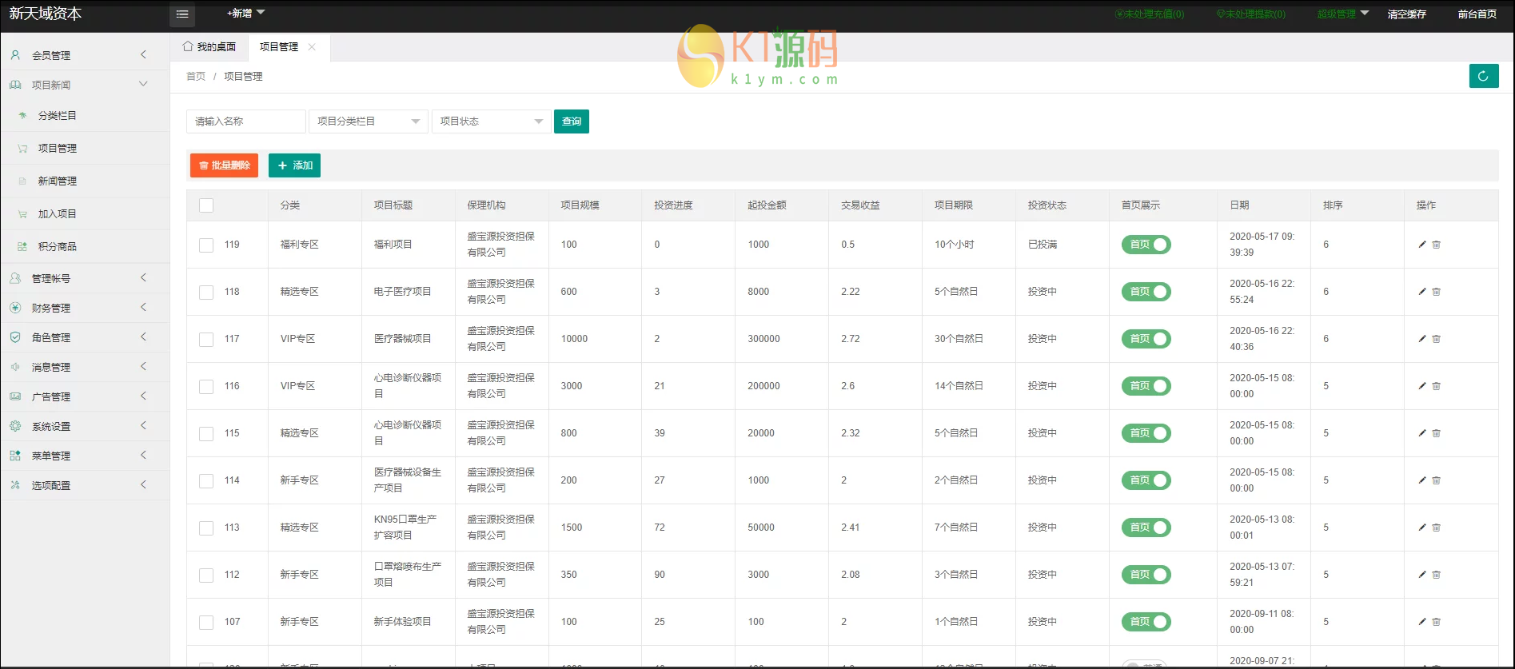1515x669 pixels.
Task: Click the trash icon for row 115
Action: pyautogui.click(x=1437, y=433)
